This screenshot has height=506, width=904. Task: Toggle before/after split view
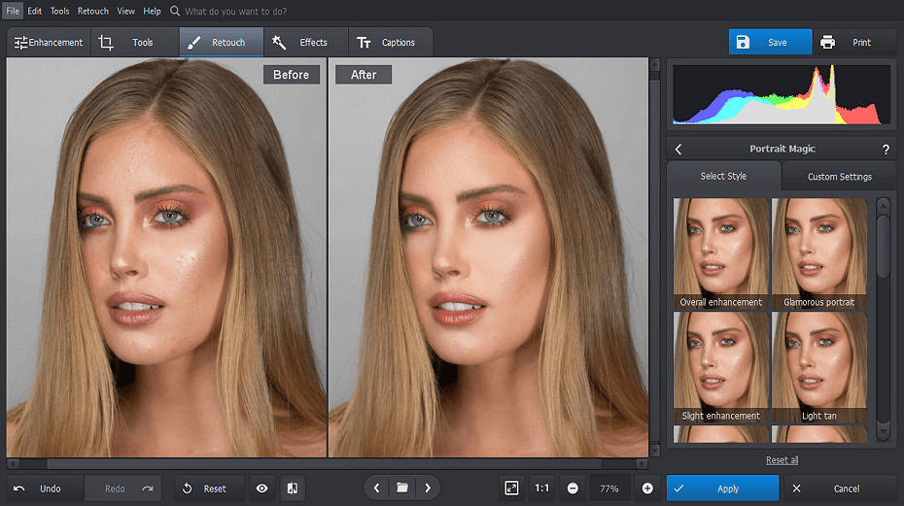tap(292, 489)
